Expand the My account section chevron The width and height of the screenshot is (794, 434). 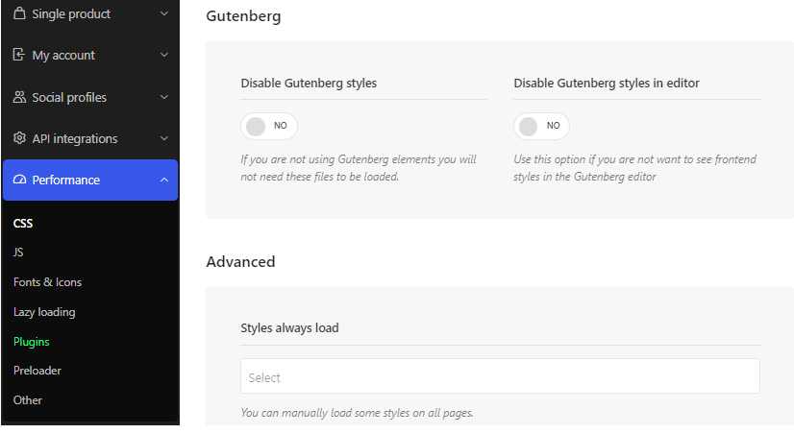point(164,55)
